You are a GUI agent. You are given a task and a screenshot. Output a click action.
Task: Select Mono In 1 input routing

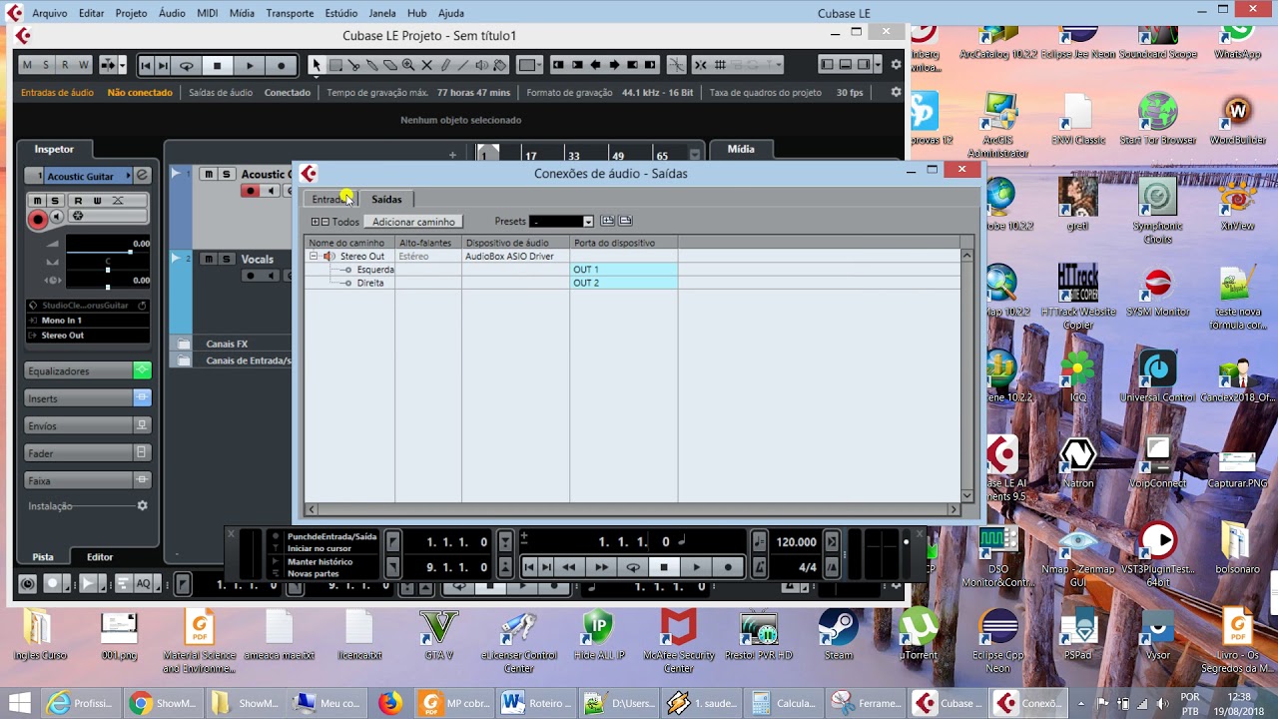pyautogui.click(x=89, y=321)
